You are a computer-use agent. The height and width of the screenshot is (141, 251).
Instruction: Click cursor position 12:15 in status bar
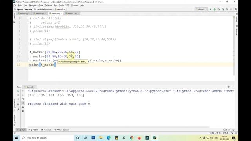[x=212, y=133]
